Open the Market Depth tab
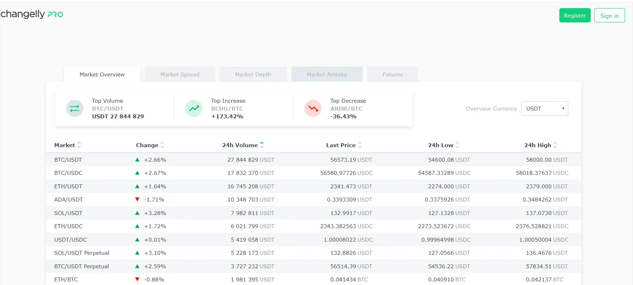 pos(253,74)
